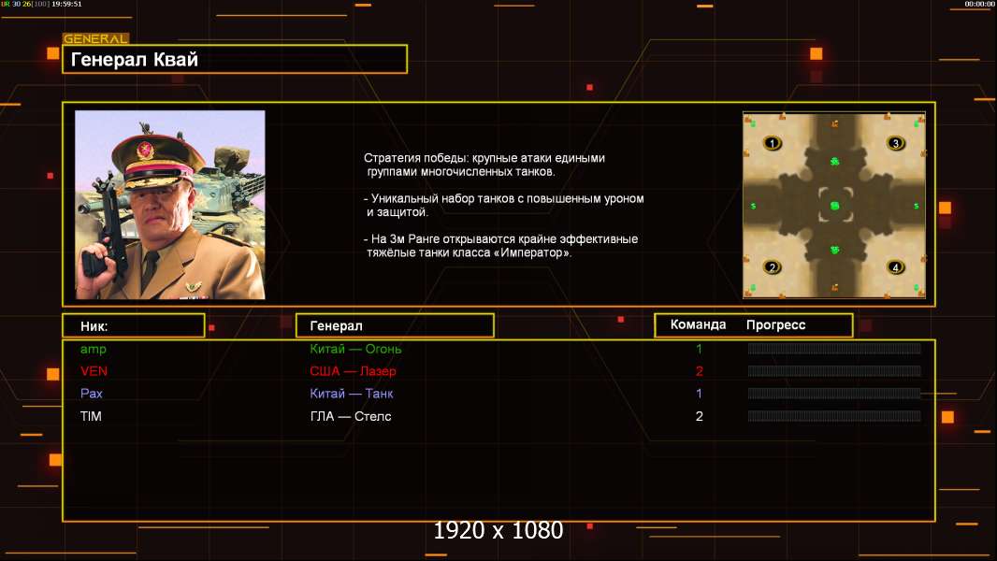
Task: Click the yellow GENERAL label
Action: tap(95, 38)
